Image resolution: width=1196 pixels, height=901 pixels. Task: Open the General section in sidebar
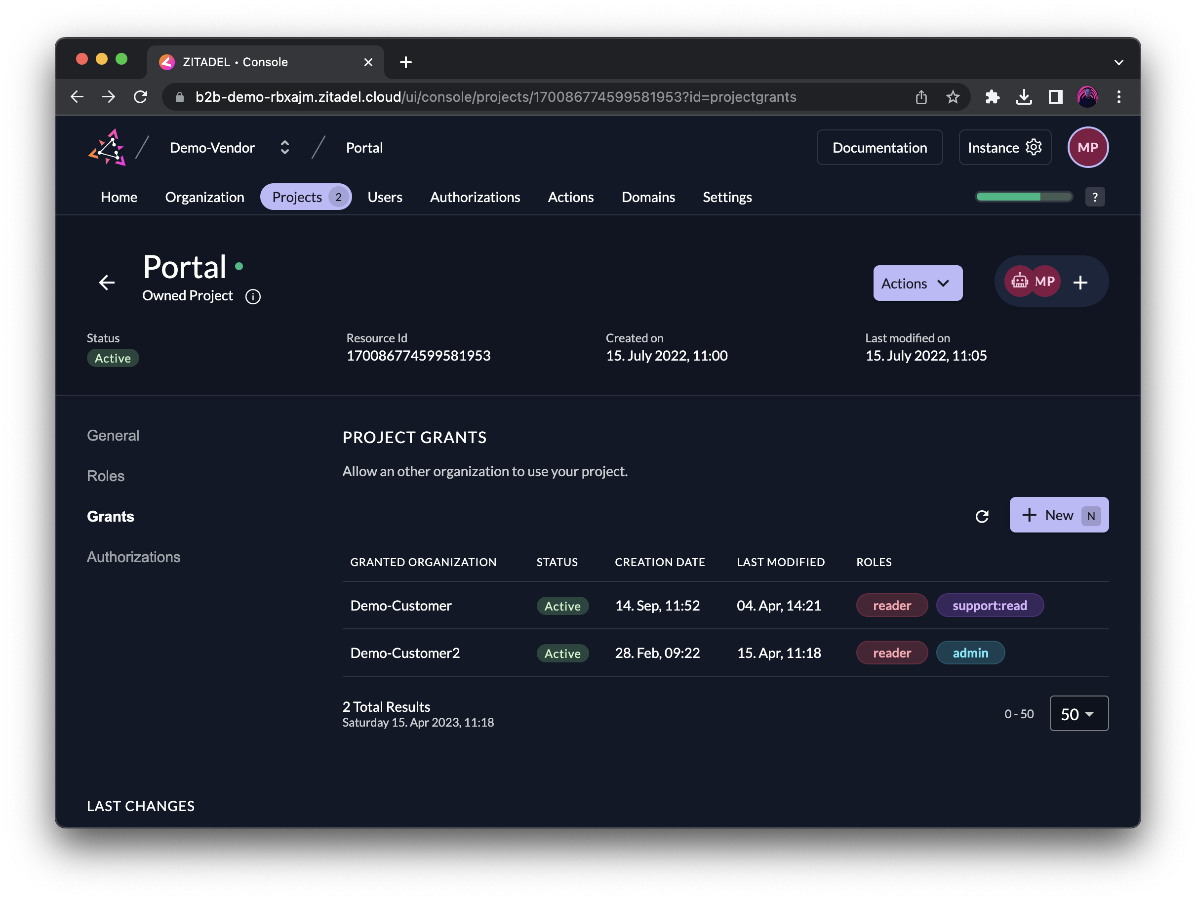(113, 434)
